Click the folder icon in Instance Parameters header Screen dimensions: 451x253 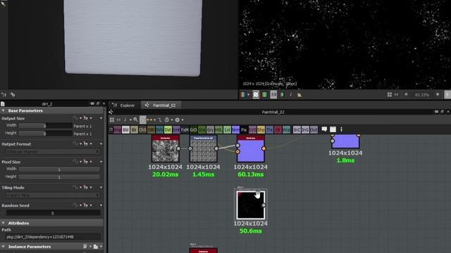(x=96, y=247)
